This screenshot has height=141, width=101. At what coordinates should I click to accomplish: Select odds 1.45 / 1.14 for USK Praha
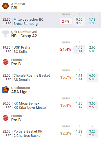(x=79, y=49)
